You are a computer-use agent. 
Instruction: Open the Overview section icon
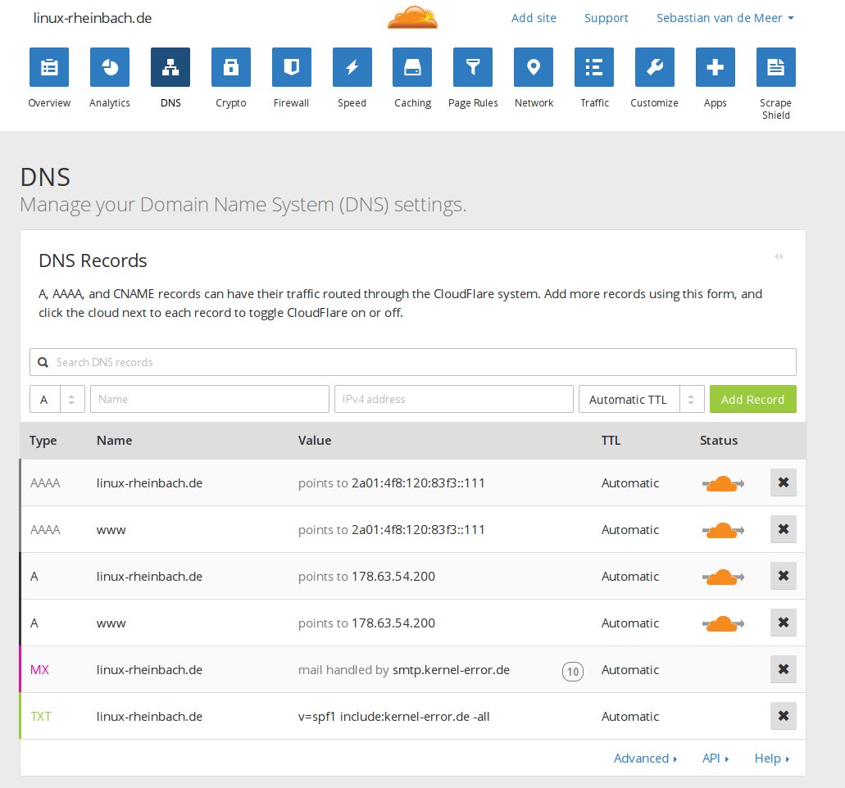(49, 67)
